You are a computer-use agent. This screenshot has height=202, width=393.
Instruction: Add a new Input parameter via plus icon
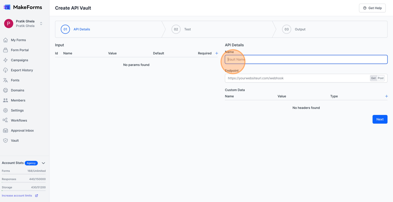[x=217, y=53]
